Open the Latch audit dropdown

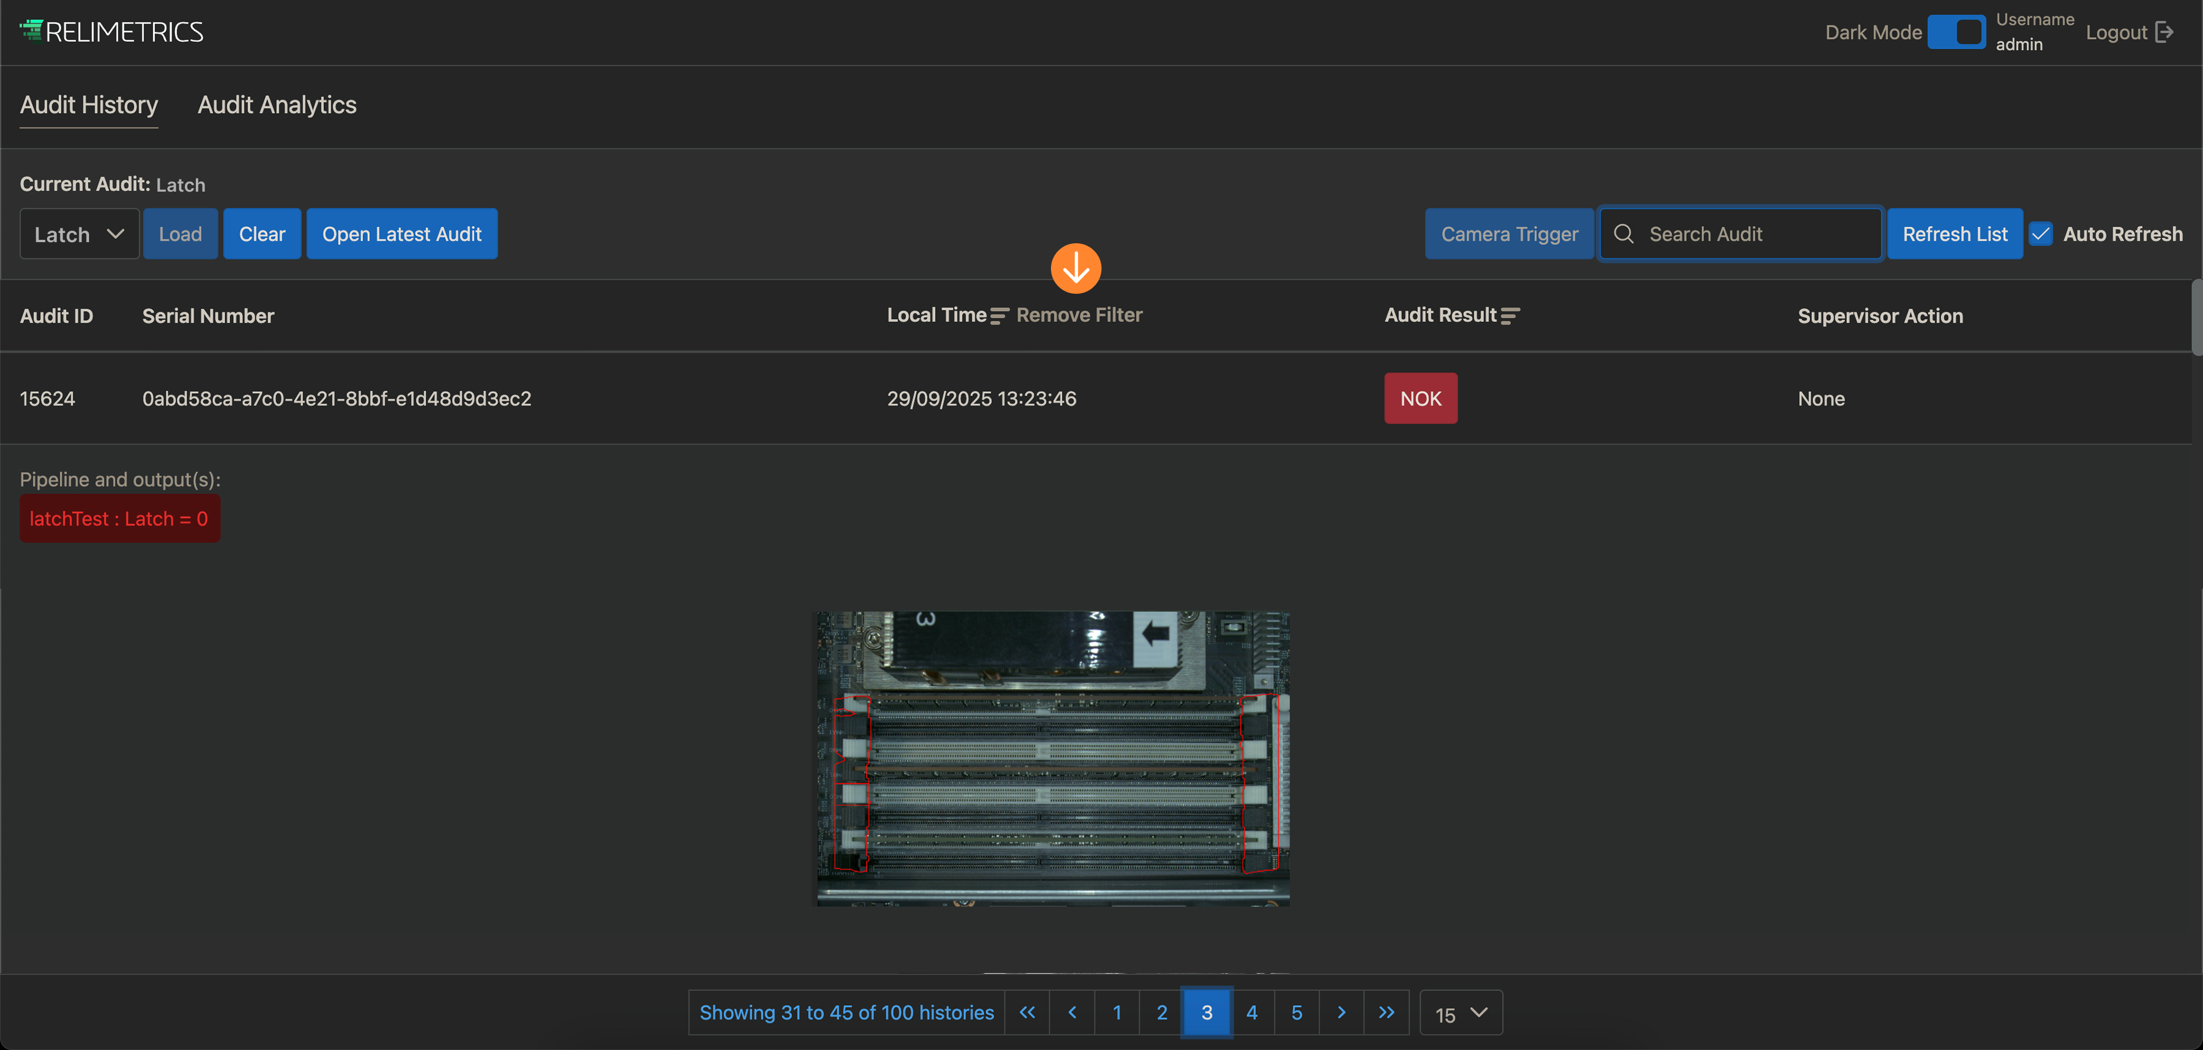[79, 234]
